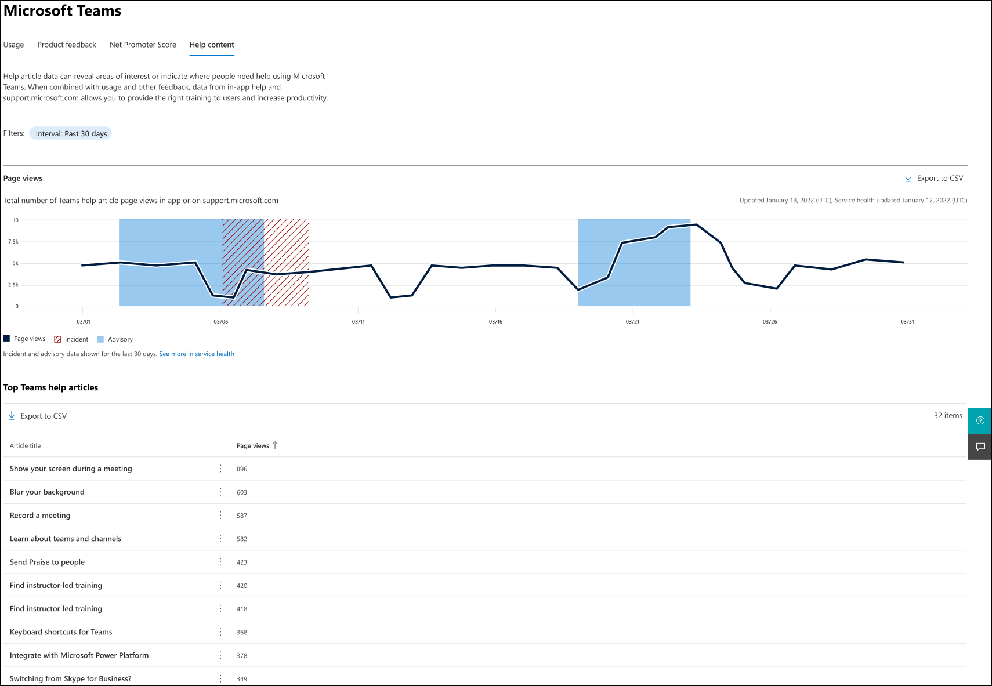
Task: Click the 03/06 date label on chart axis
Action: point(221,321)
